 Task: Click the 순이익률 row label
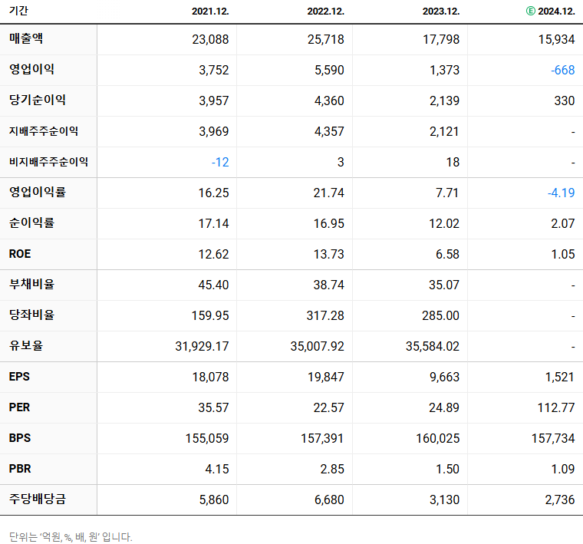31,223
